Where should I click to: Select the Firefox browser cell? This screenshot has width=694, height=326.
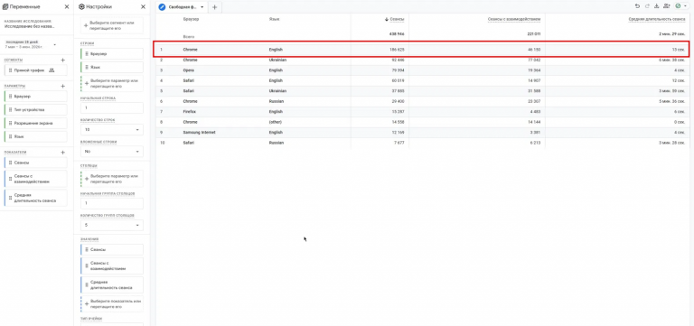(190, 111)
